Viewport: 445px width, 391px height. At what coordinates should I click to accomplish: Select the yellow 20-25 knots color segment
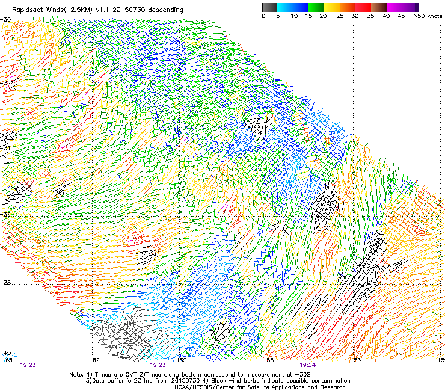point(332,7)
